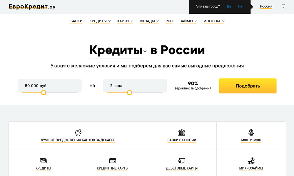This screenshot has height=176, width=294.
Task: Open the Кредиты heading product selector
Action: (118, 50)
